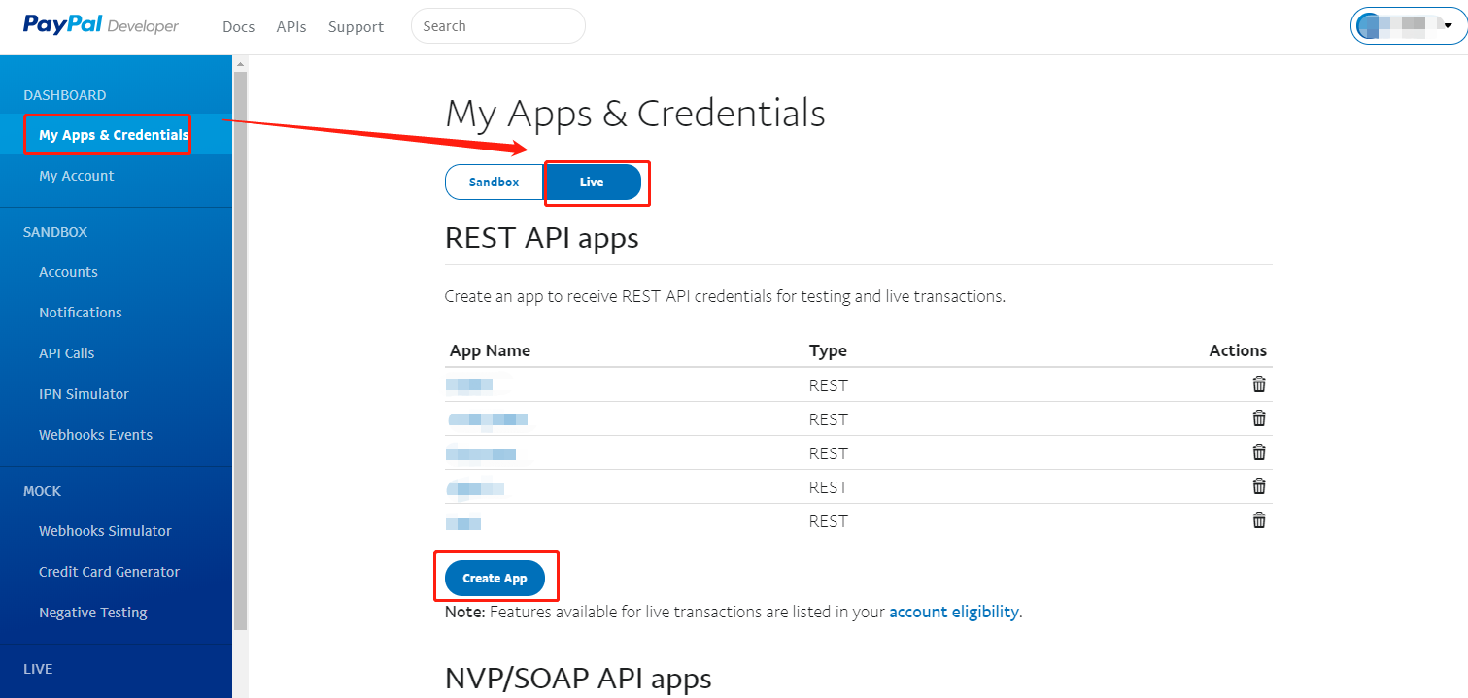Open API Calls in sidebar
This screenshot has height=698, width=1468.
coord(66,353)
